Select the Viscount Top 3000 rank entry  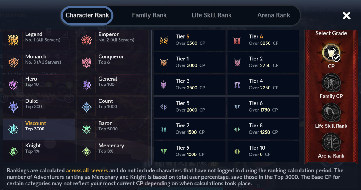pyautogui.click(x=39, y=129)
